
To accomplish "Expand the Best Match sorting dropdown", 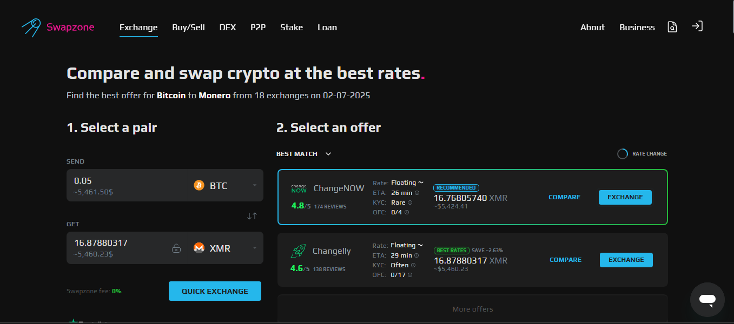I will [x=303, y=154].
